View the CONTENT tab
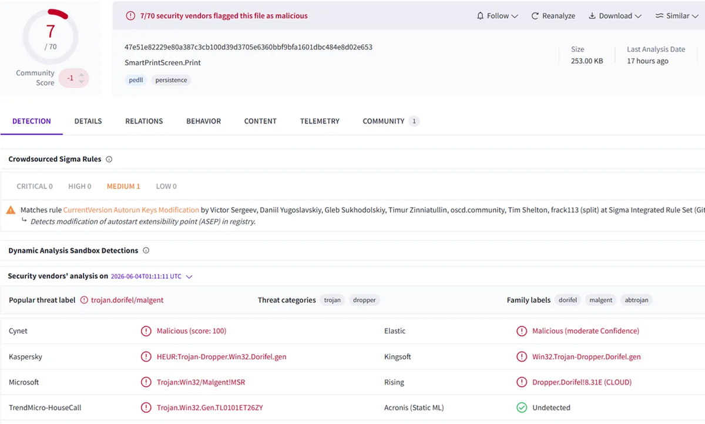 tap(260, 121)
